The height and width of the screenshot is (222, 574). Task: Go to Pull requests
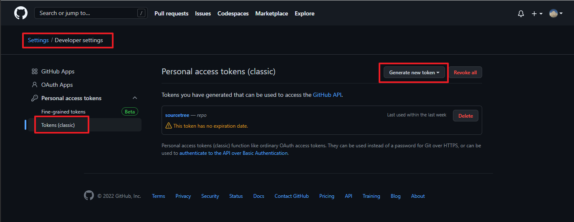171,13
